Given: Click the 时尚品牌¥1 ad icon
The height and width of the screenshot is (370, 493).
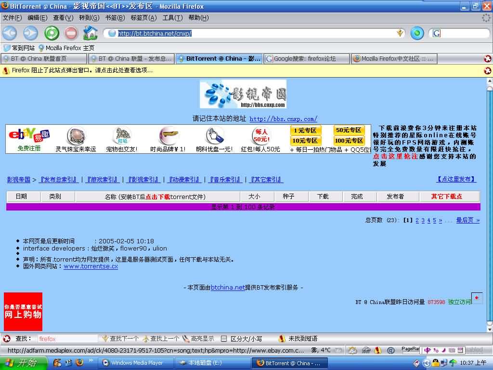Looking at the screenshot, I should (169, 136).
